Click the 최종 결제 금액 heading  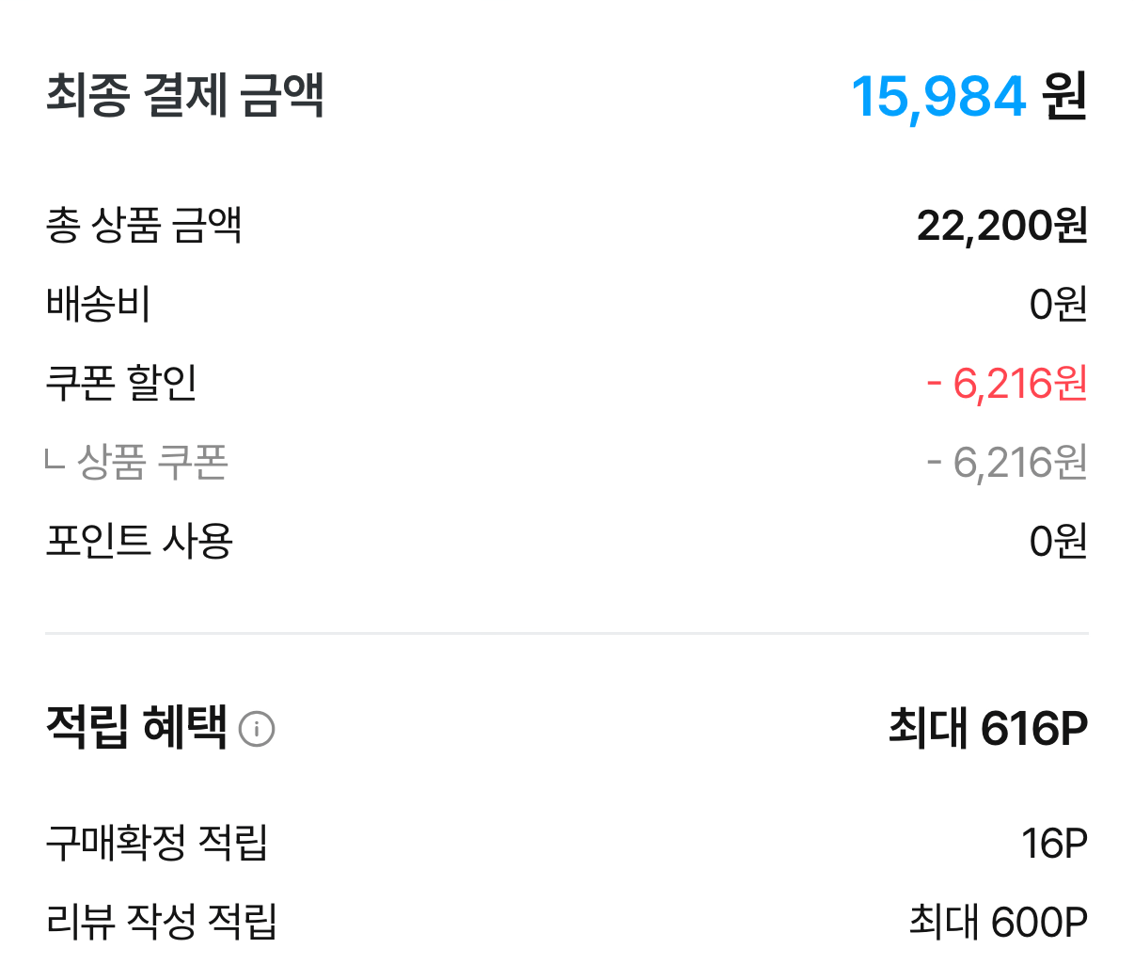tap(185, 96)
